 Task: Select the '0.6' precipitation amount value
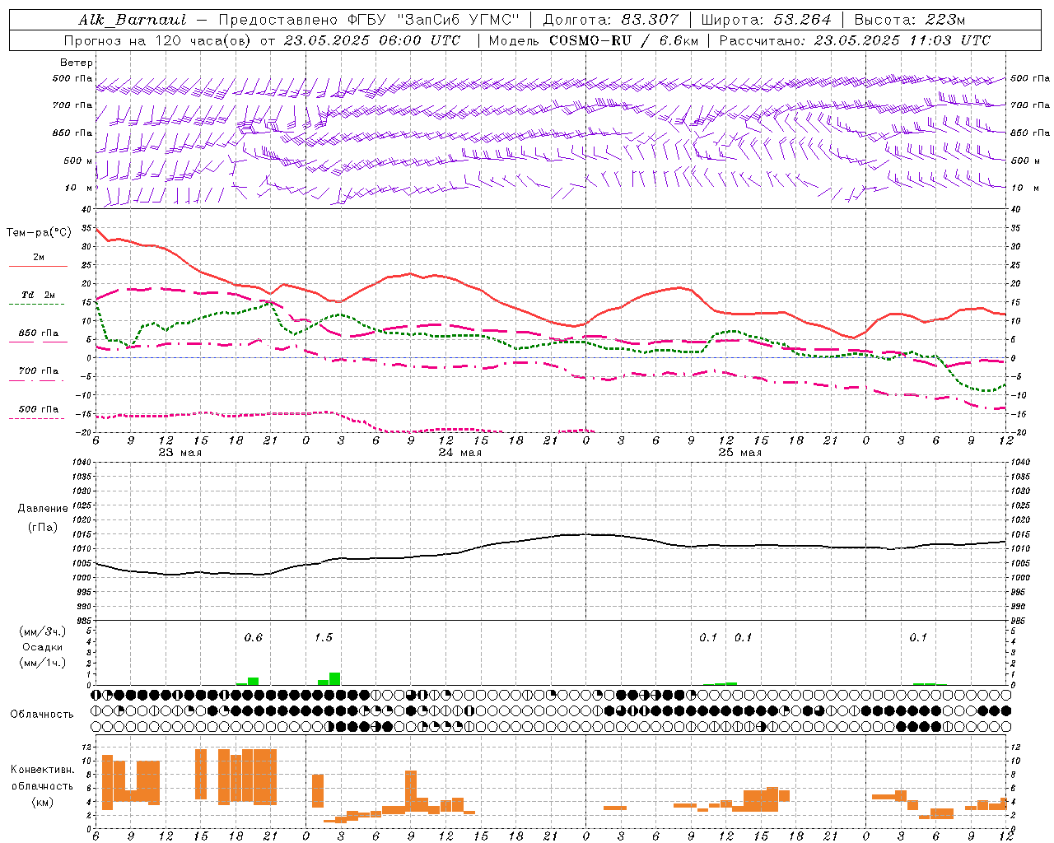pos(254,637)
